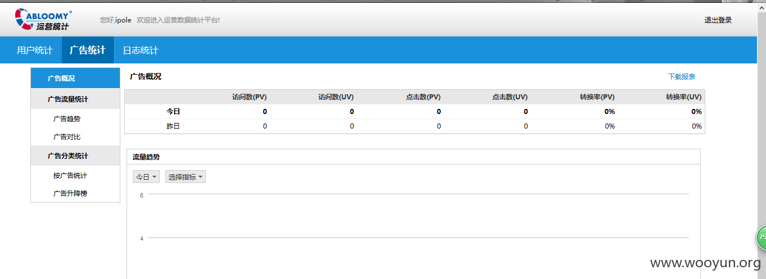Switch to the 日志统计 tab
Image resolution: width=766 pixels, height=279 pixels.
click(141, 51)
